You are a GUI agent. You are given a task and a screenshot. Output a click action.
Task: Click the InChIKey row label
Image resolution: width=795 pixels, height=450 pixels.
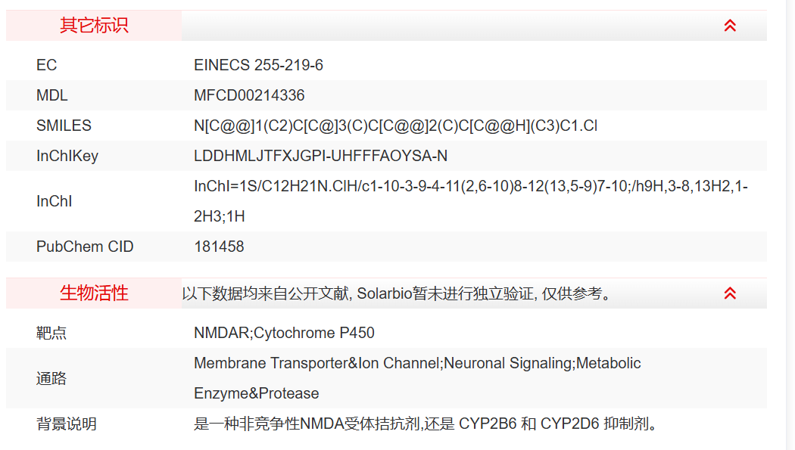coord(67,157)
